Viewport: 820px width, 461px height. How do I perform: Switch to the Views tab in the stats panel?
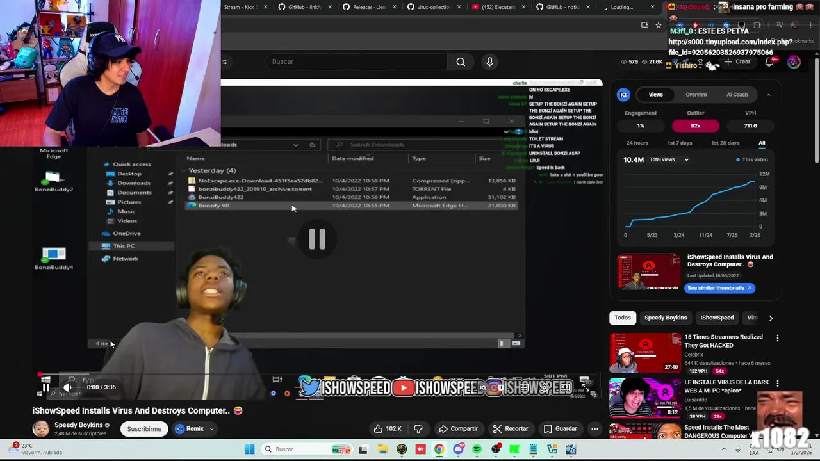655,94
